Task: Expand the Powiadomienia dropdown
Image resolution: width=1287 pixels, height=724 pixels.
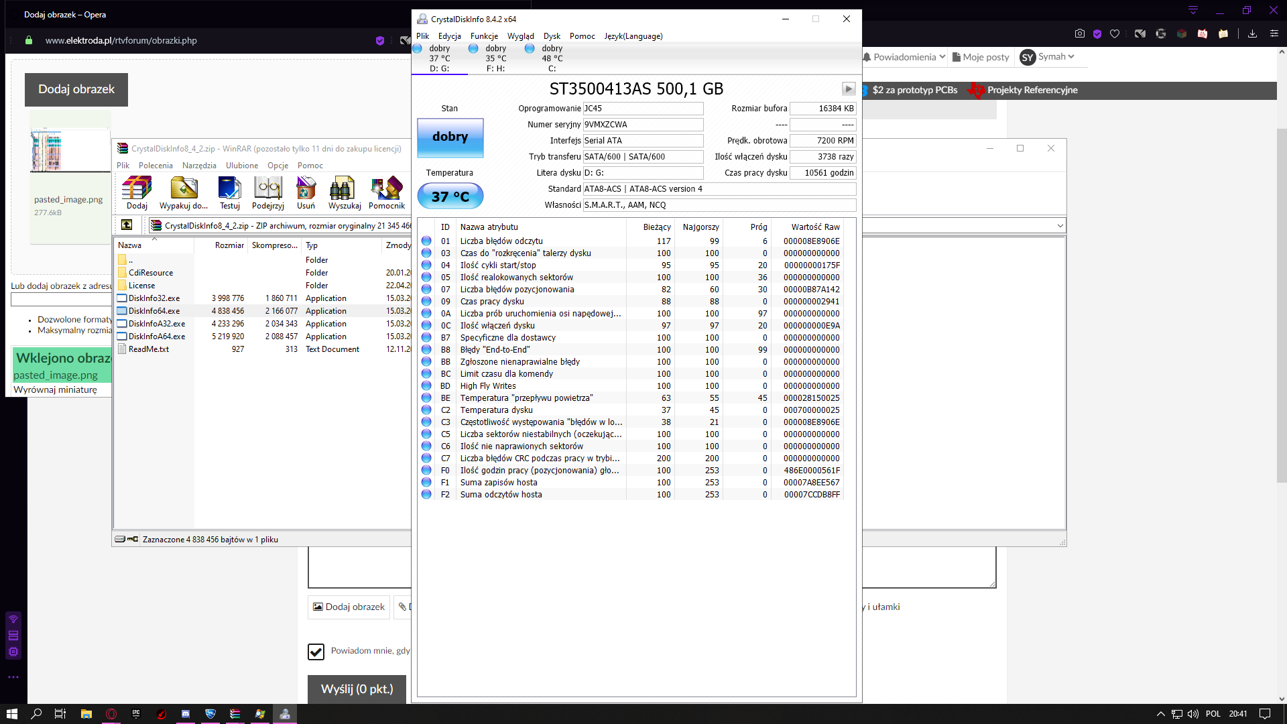Action: 904,57
